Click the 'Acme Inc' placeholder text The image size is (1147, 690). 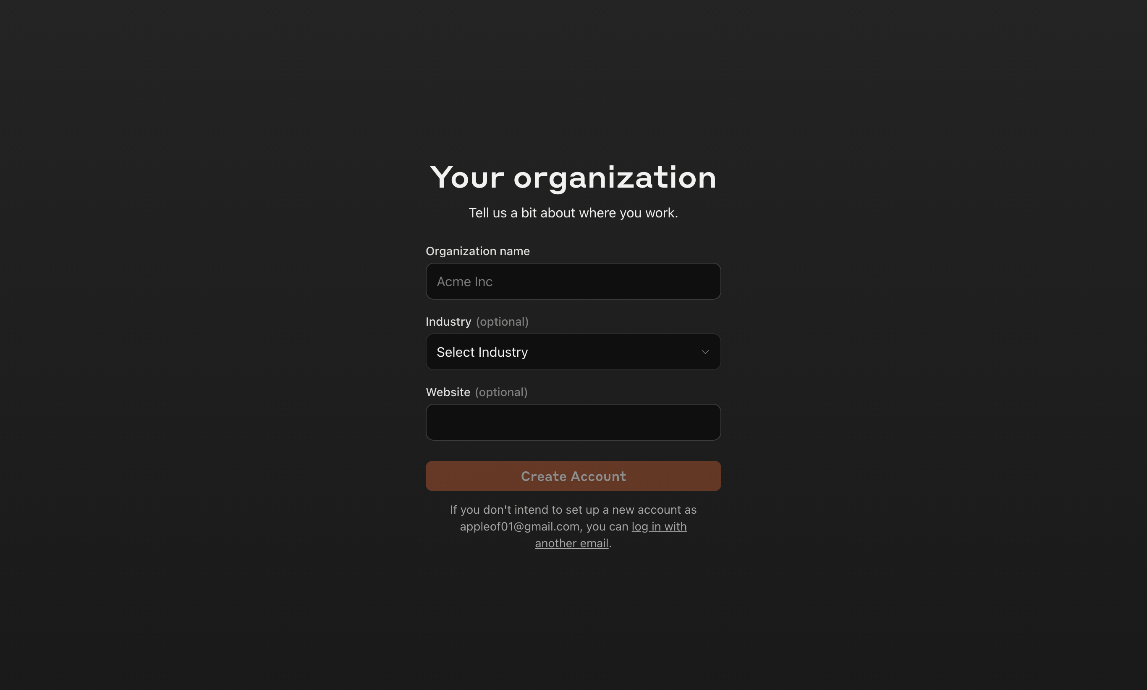(464, 282)
